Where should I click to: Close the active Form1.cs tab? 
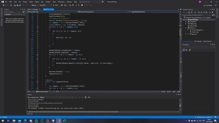click(53, 9)
